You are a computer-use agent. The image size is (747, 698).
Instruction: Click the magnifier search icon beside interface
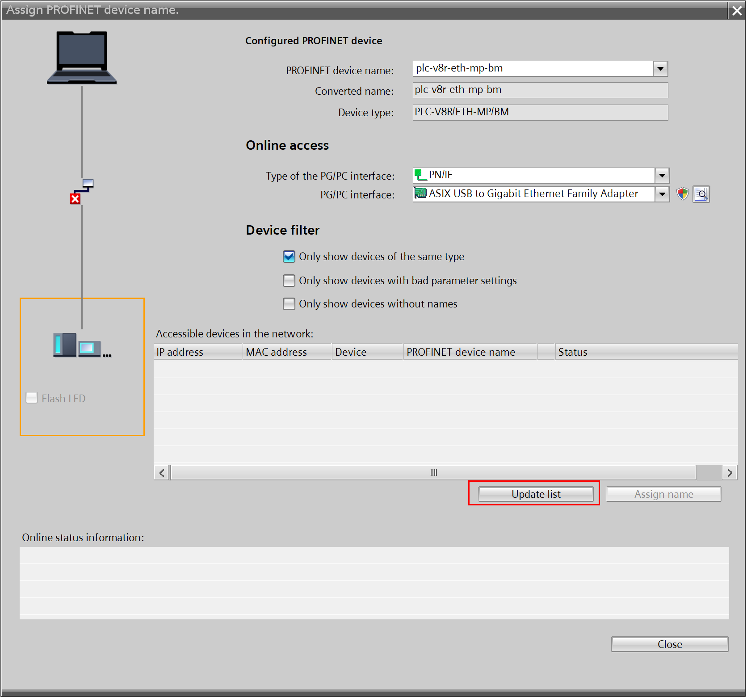tap(701, 194)
